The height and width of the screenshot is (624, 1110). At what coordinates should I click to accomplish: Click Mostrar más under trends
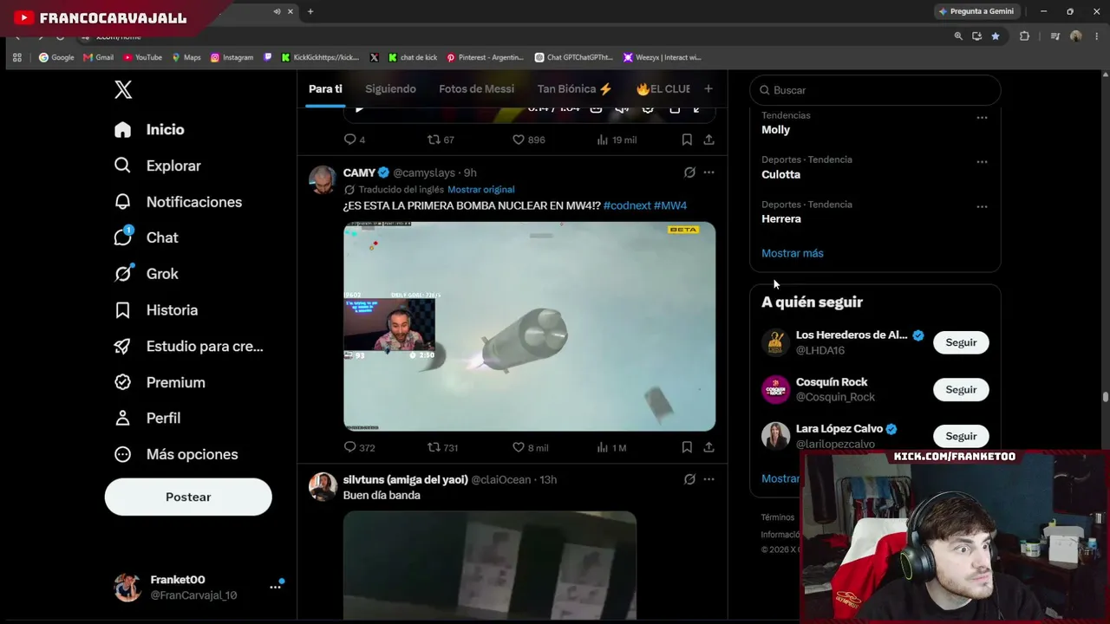[x=793, y=253]
